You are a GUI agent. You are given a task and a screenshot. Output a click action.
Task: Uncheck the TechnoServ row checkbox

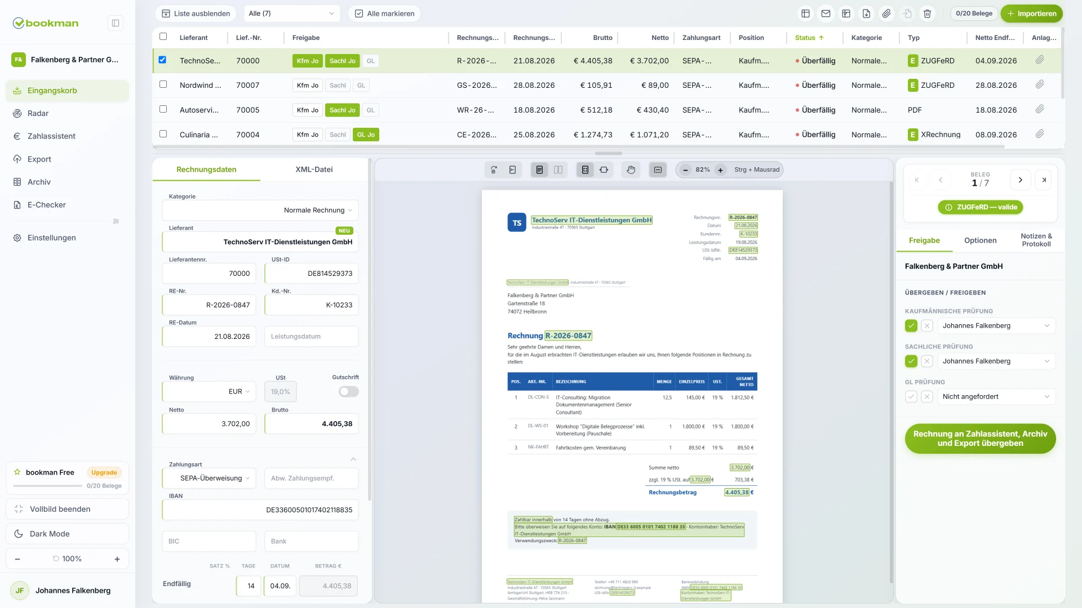tap(162, 60)
